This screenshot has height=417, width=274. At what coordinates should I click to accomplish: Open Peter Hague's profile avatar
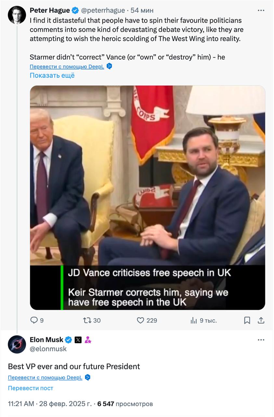[x=17, y=15]
